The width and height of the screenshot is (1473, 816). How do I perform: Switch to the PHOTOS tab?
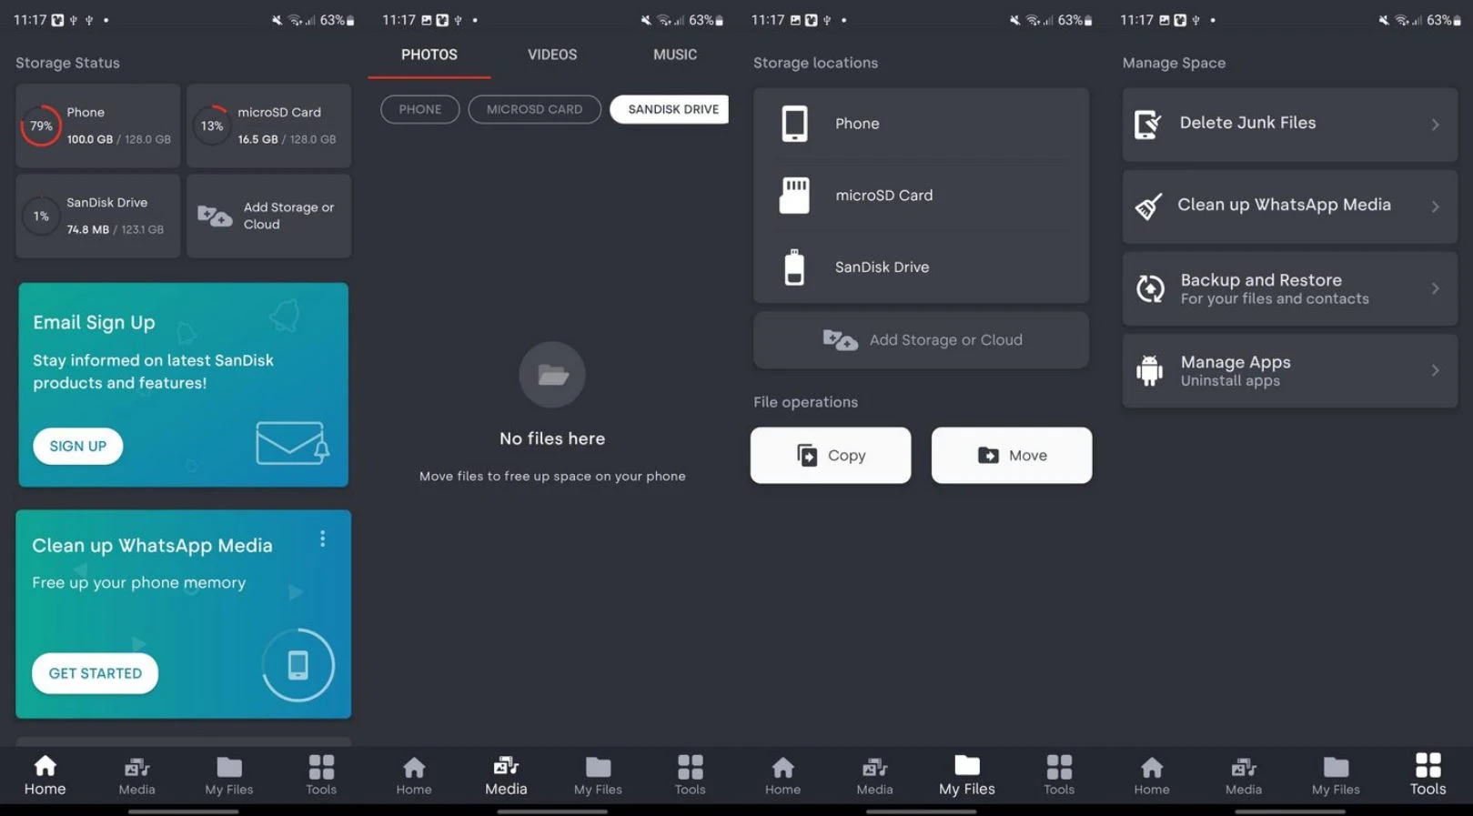[x=429, y=55]
